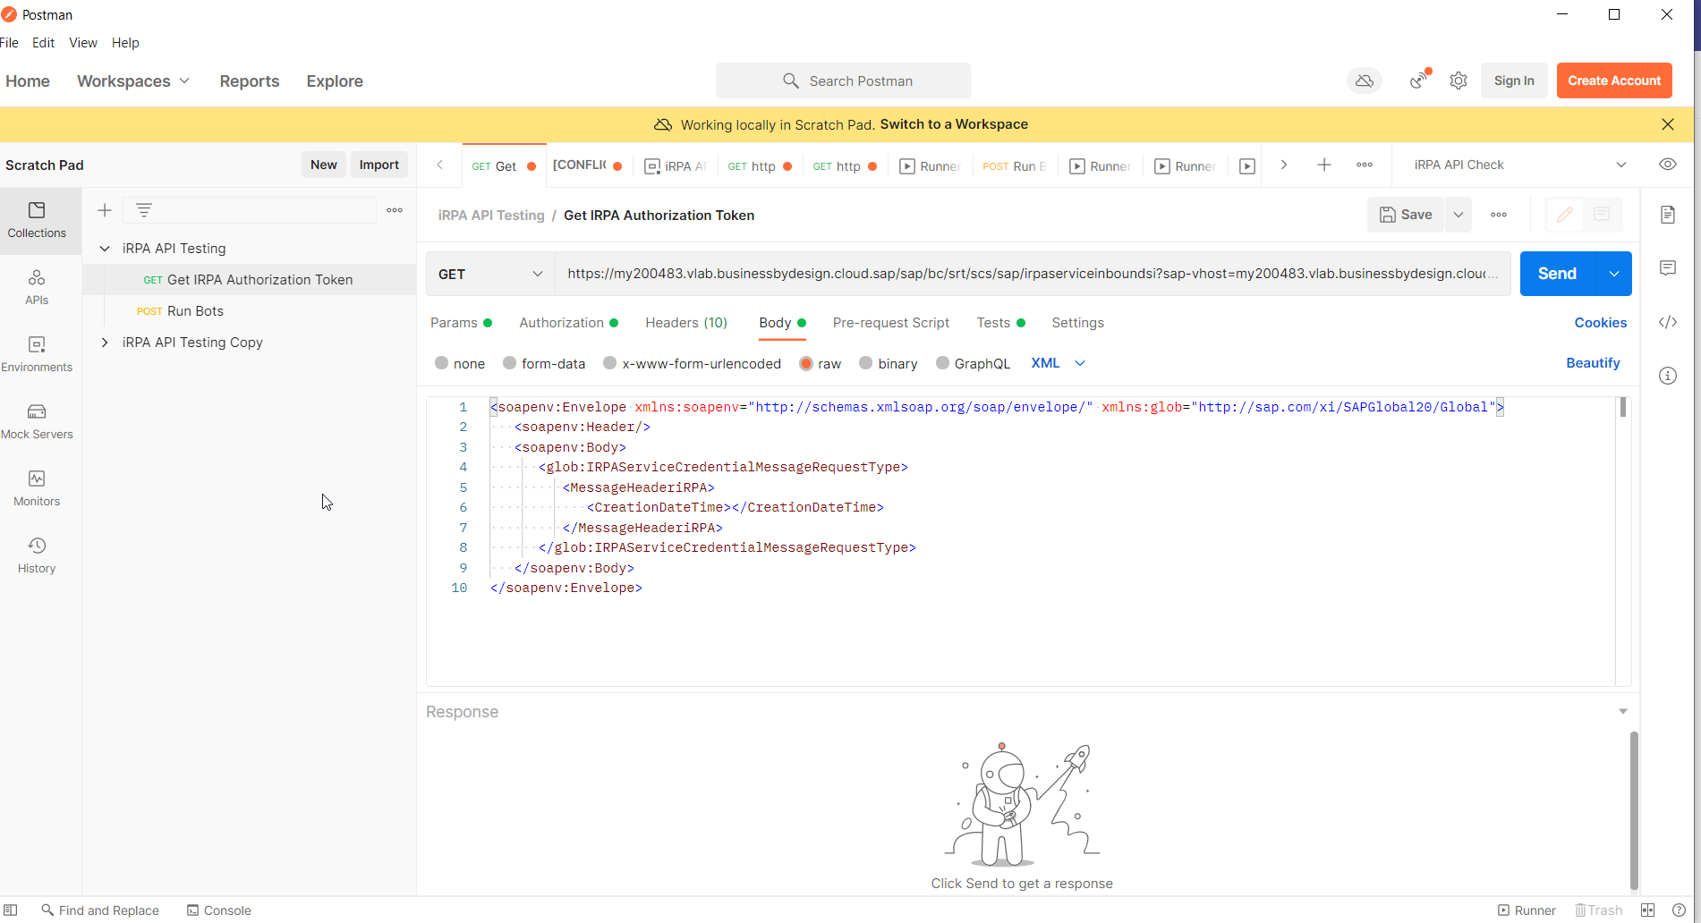Click the Beautify link
1701x923 pixels.
(1593, 363)
